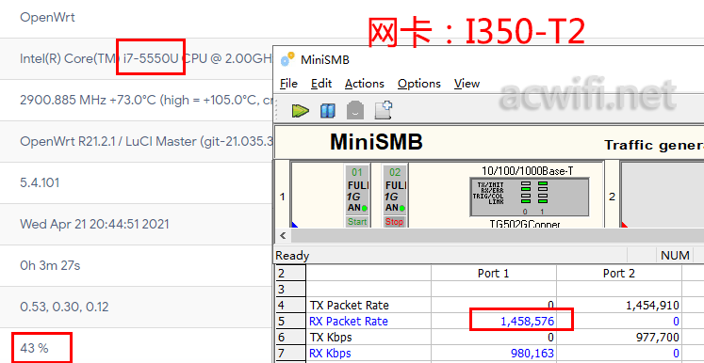Viewport: 704px width, 363px height.
Task: Click the new document toolbar icon
Action: (x=384, y=110)
